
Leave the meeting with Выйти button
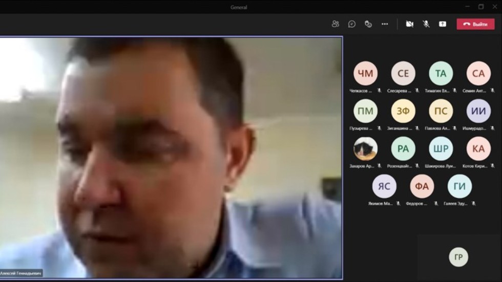(x=475, y=24)
